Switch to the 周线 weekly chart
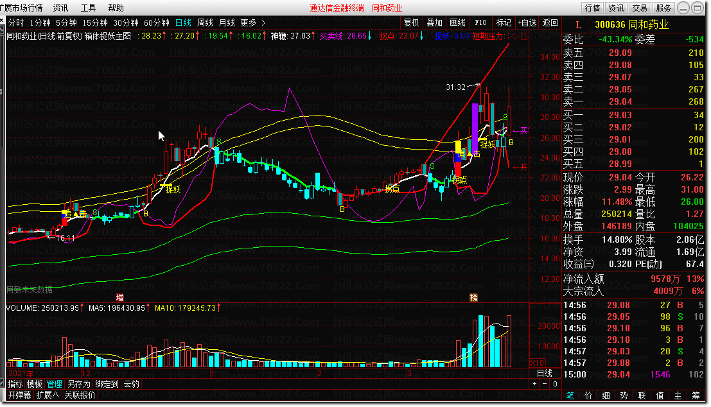Screen dimensions: 711x407 [205, 22]
